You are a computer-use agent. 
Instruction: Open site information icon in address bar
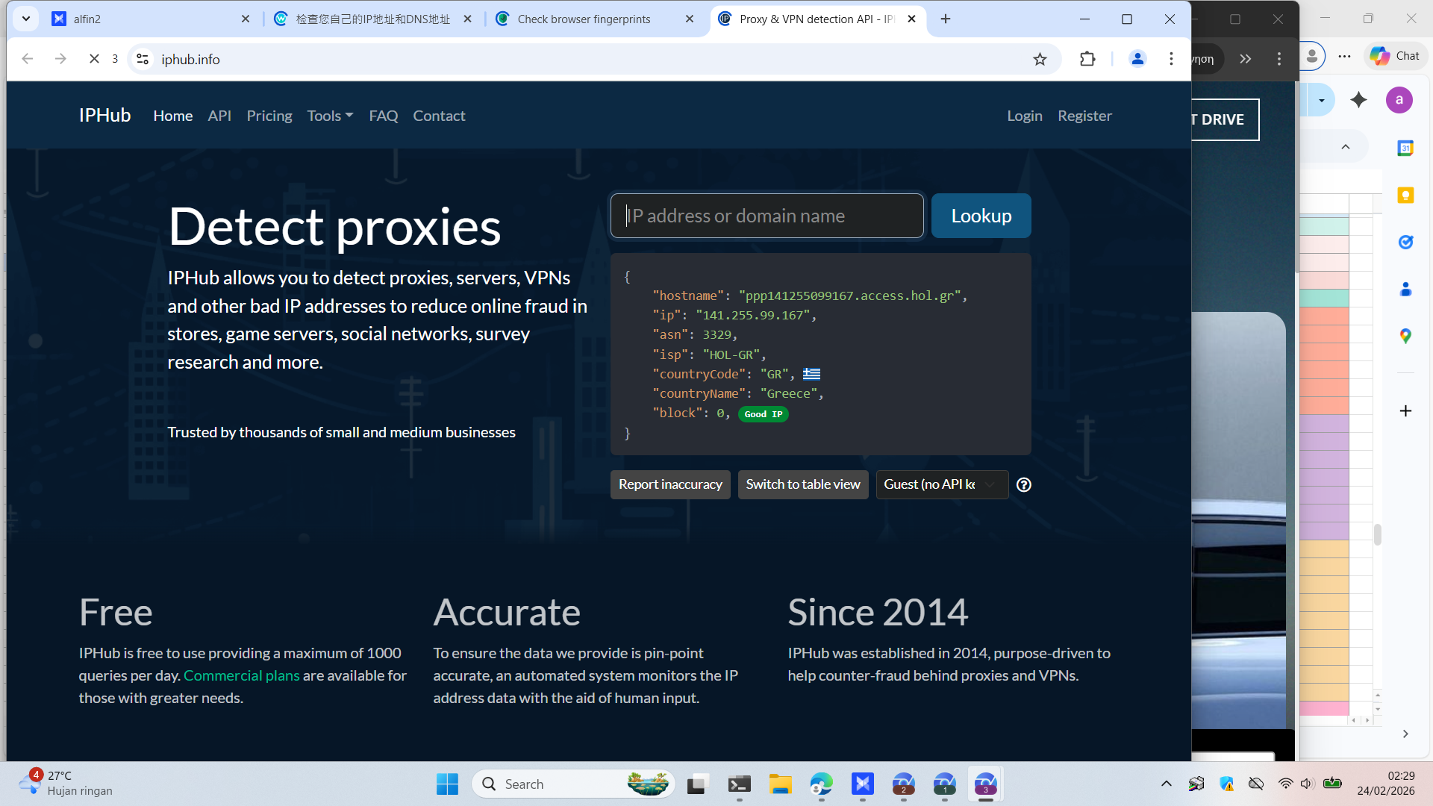143,59
